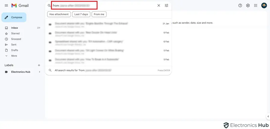
Task: Toggle the From me filter chip
Action: point(99,14)
